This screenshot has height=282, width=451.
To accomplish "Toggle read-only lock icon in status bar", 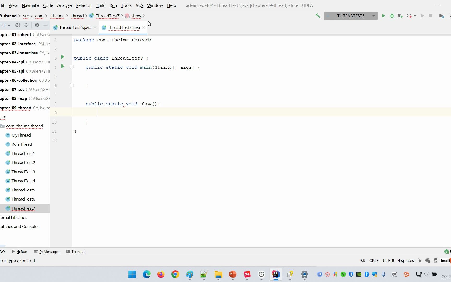I will pyautogui.click(x=419, y=261).
